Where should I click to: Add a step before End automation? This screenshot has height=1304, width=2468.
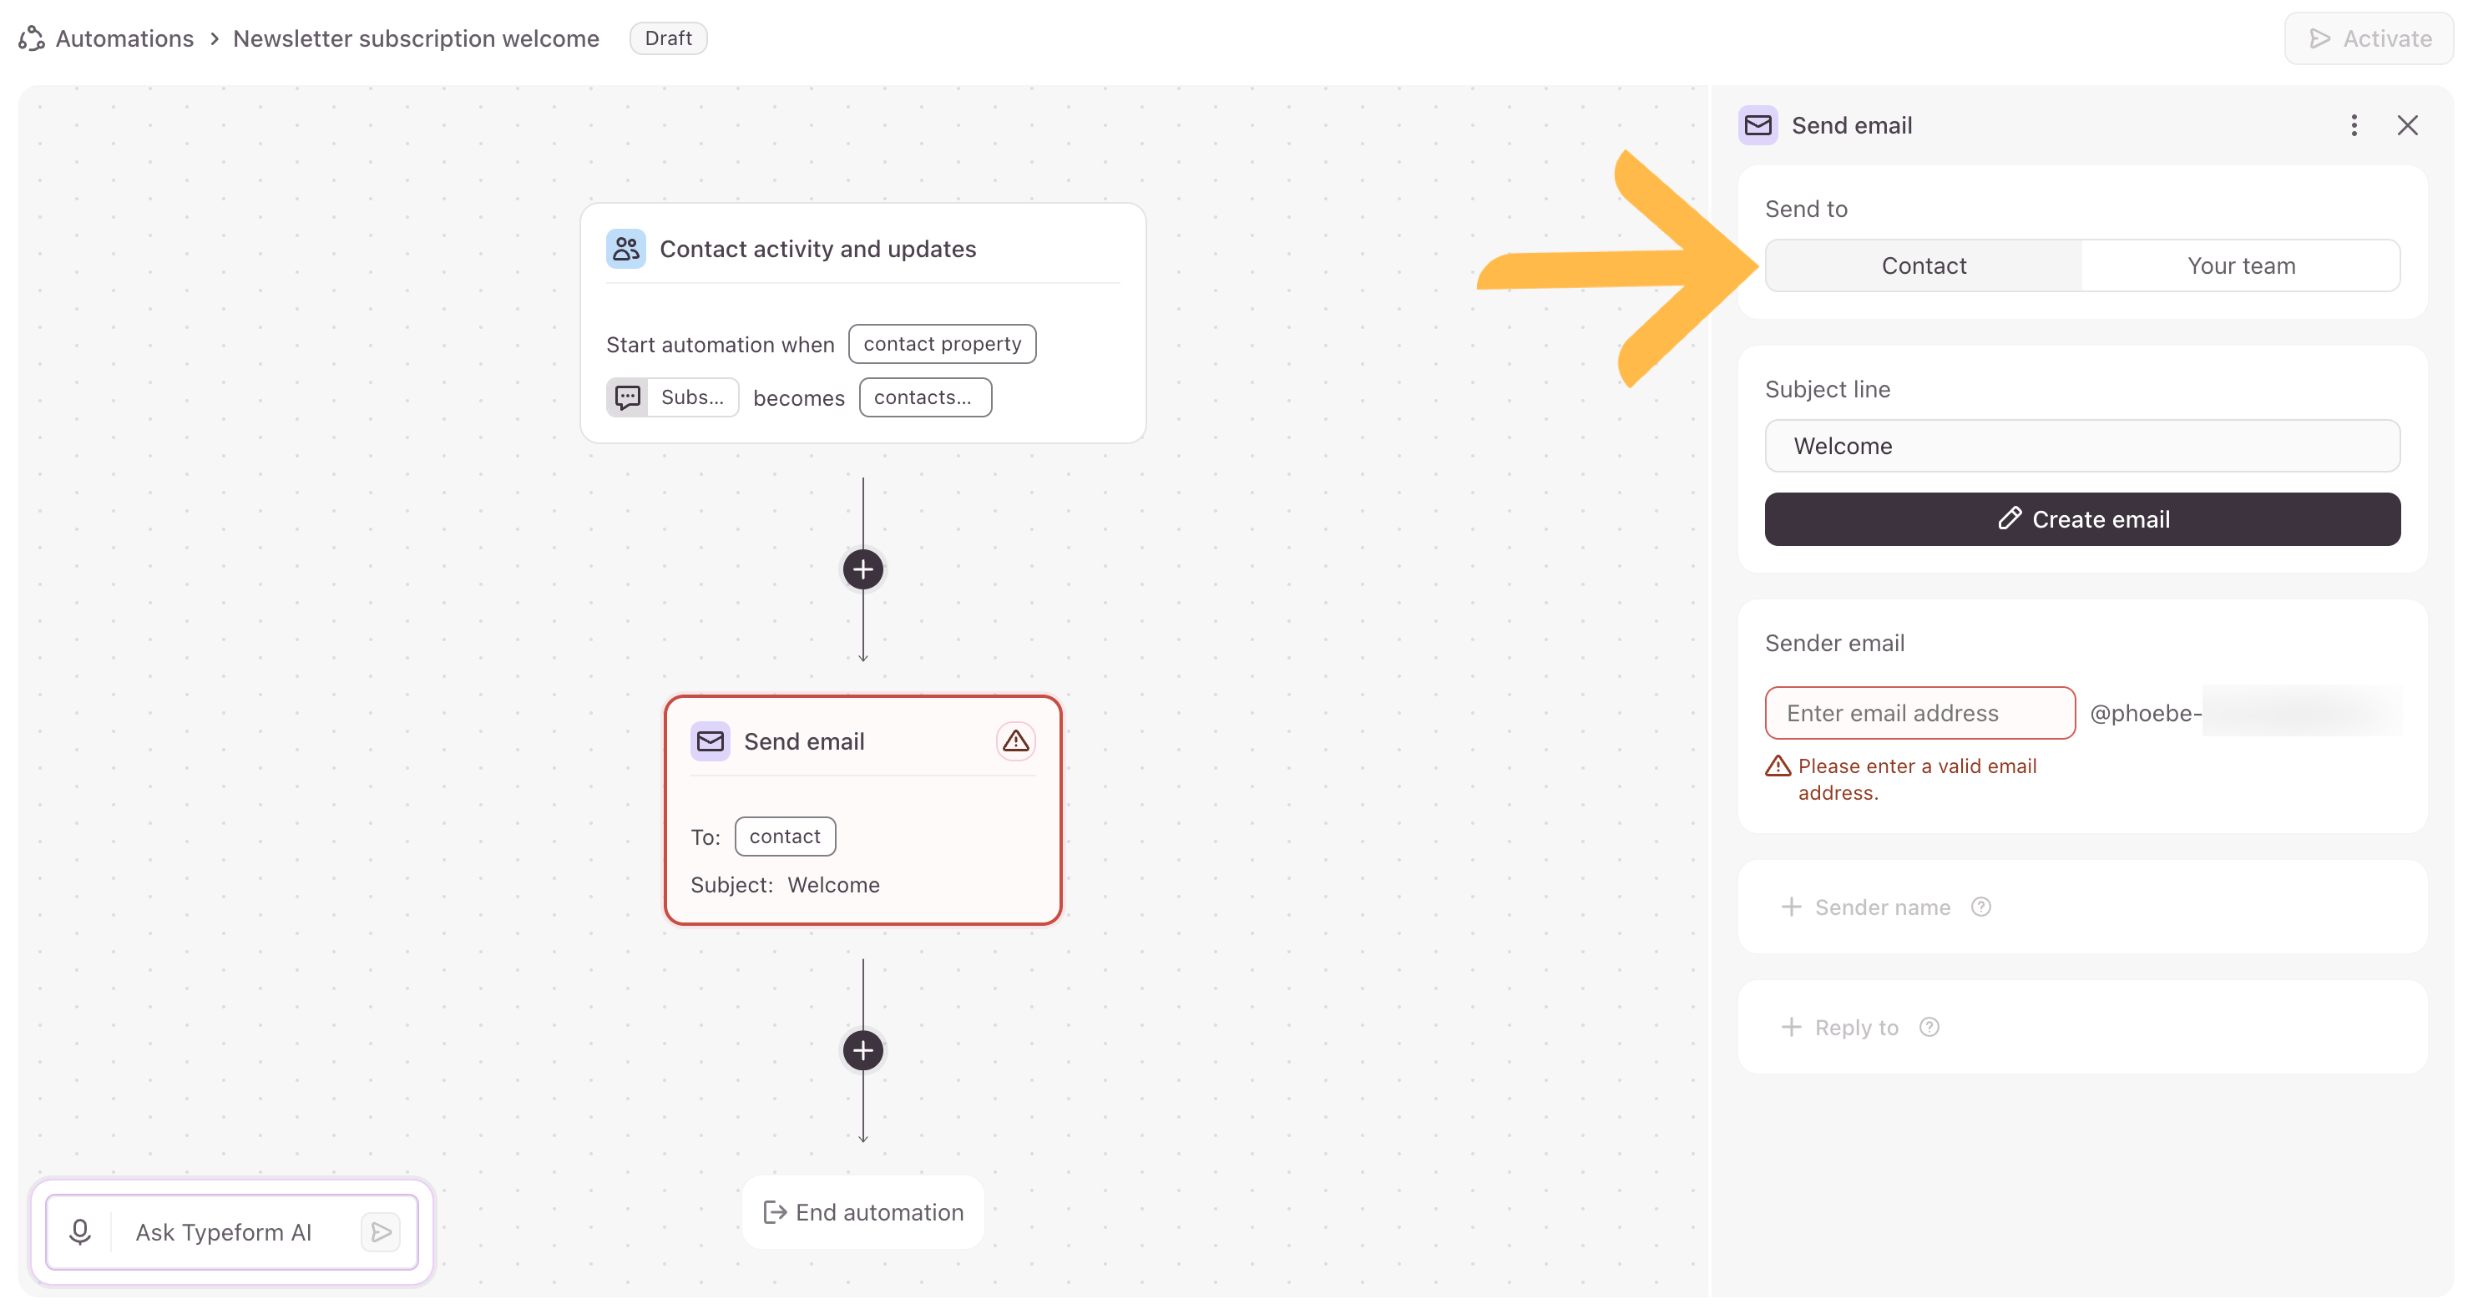point(862,1050)
